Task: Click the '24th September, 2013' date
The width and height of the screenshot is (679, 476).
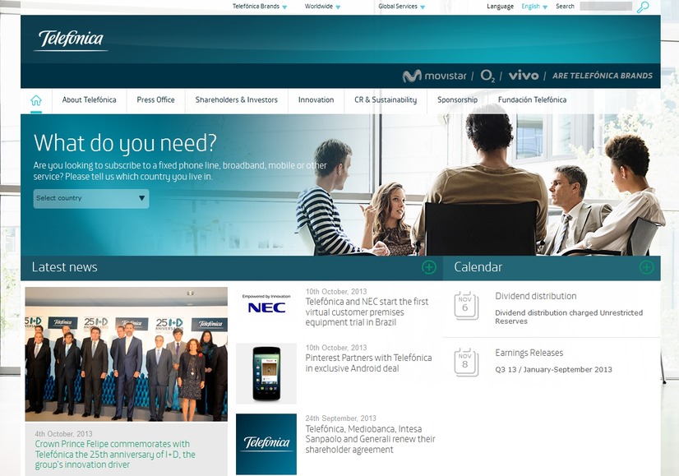Action: pos(341,418)
